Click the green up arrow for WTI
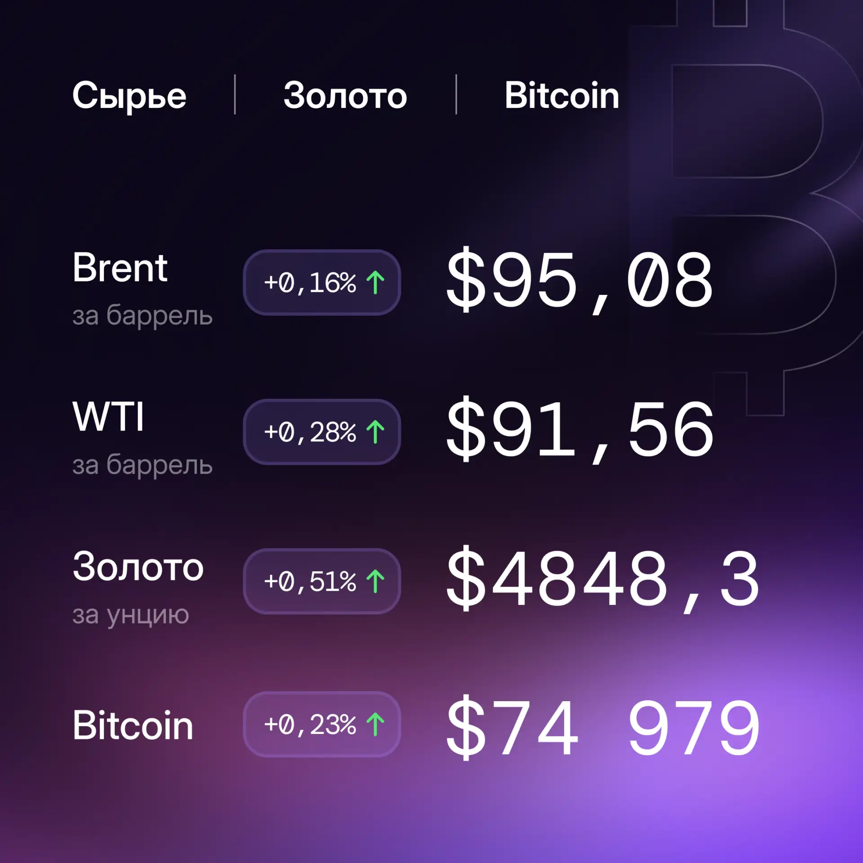This screenshot has height=863, width=863. (375, 432)
